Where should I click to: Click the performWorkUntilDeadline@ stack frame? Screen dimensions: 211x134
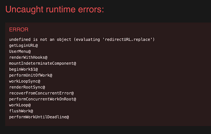[x=39, y=117]
